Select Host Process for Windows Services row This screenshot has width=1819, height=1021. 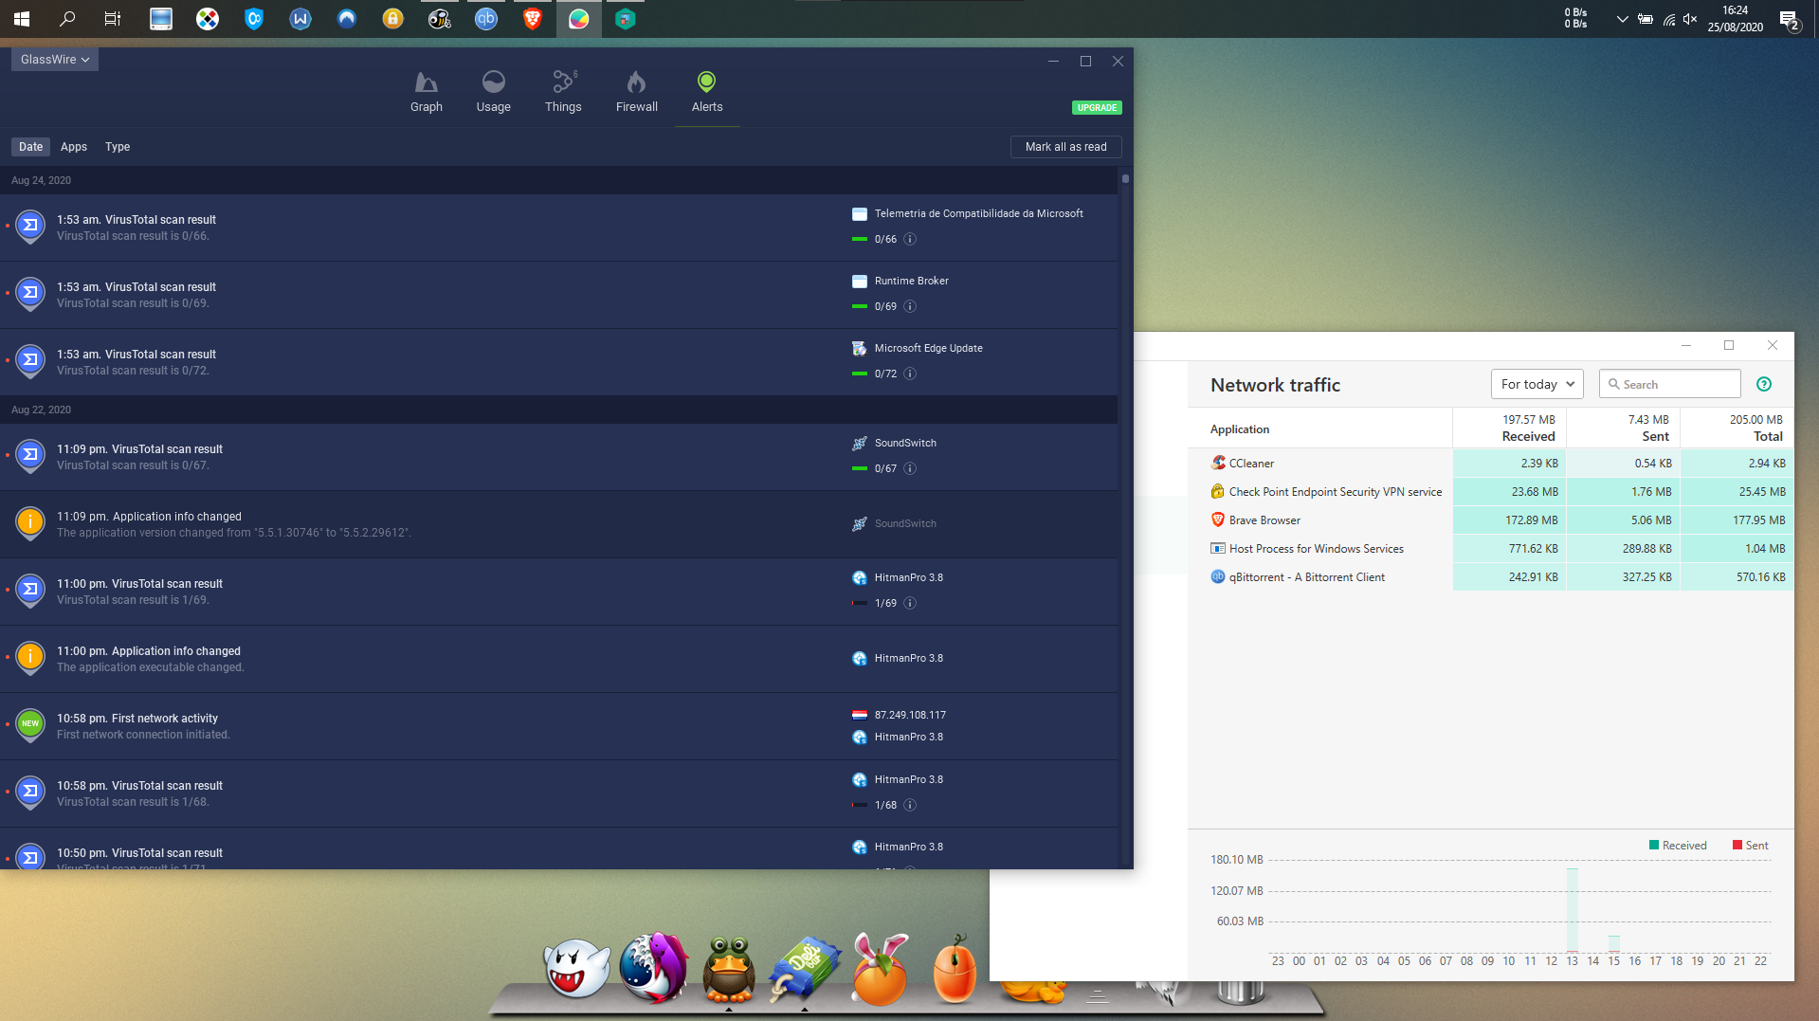pyautogui.click(x=1491, y=549)
